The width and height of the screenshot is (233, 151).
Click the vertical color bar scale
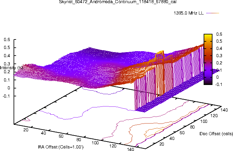208,59
